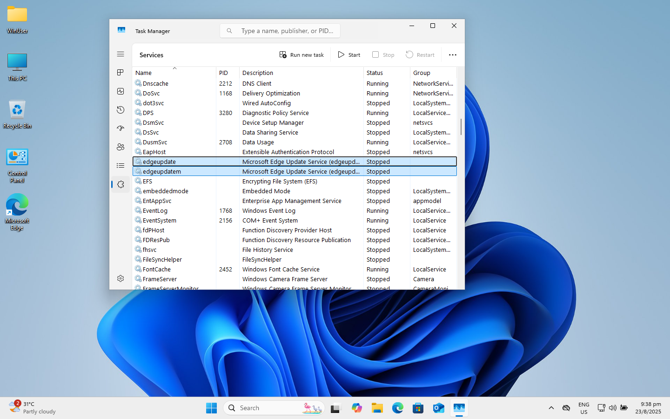
Task: Click the appmodel group cell
Action: [x=427, y=201]
